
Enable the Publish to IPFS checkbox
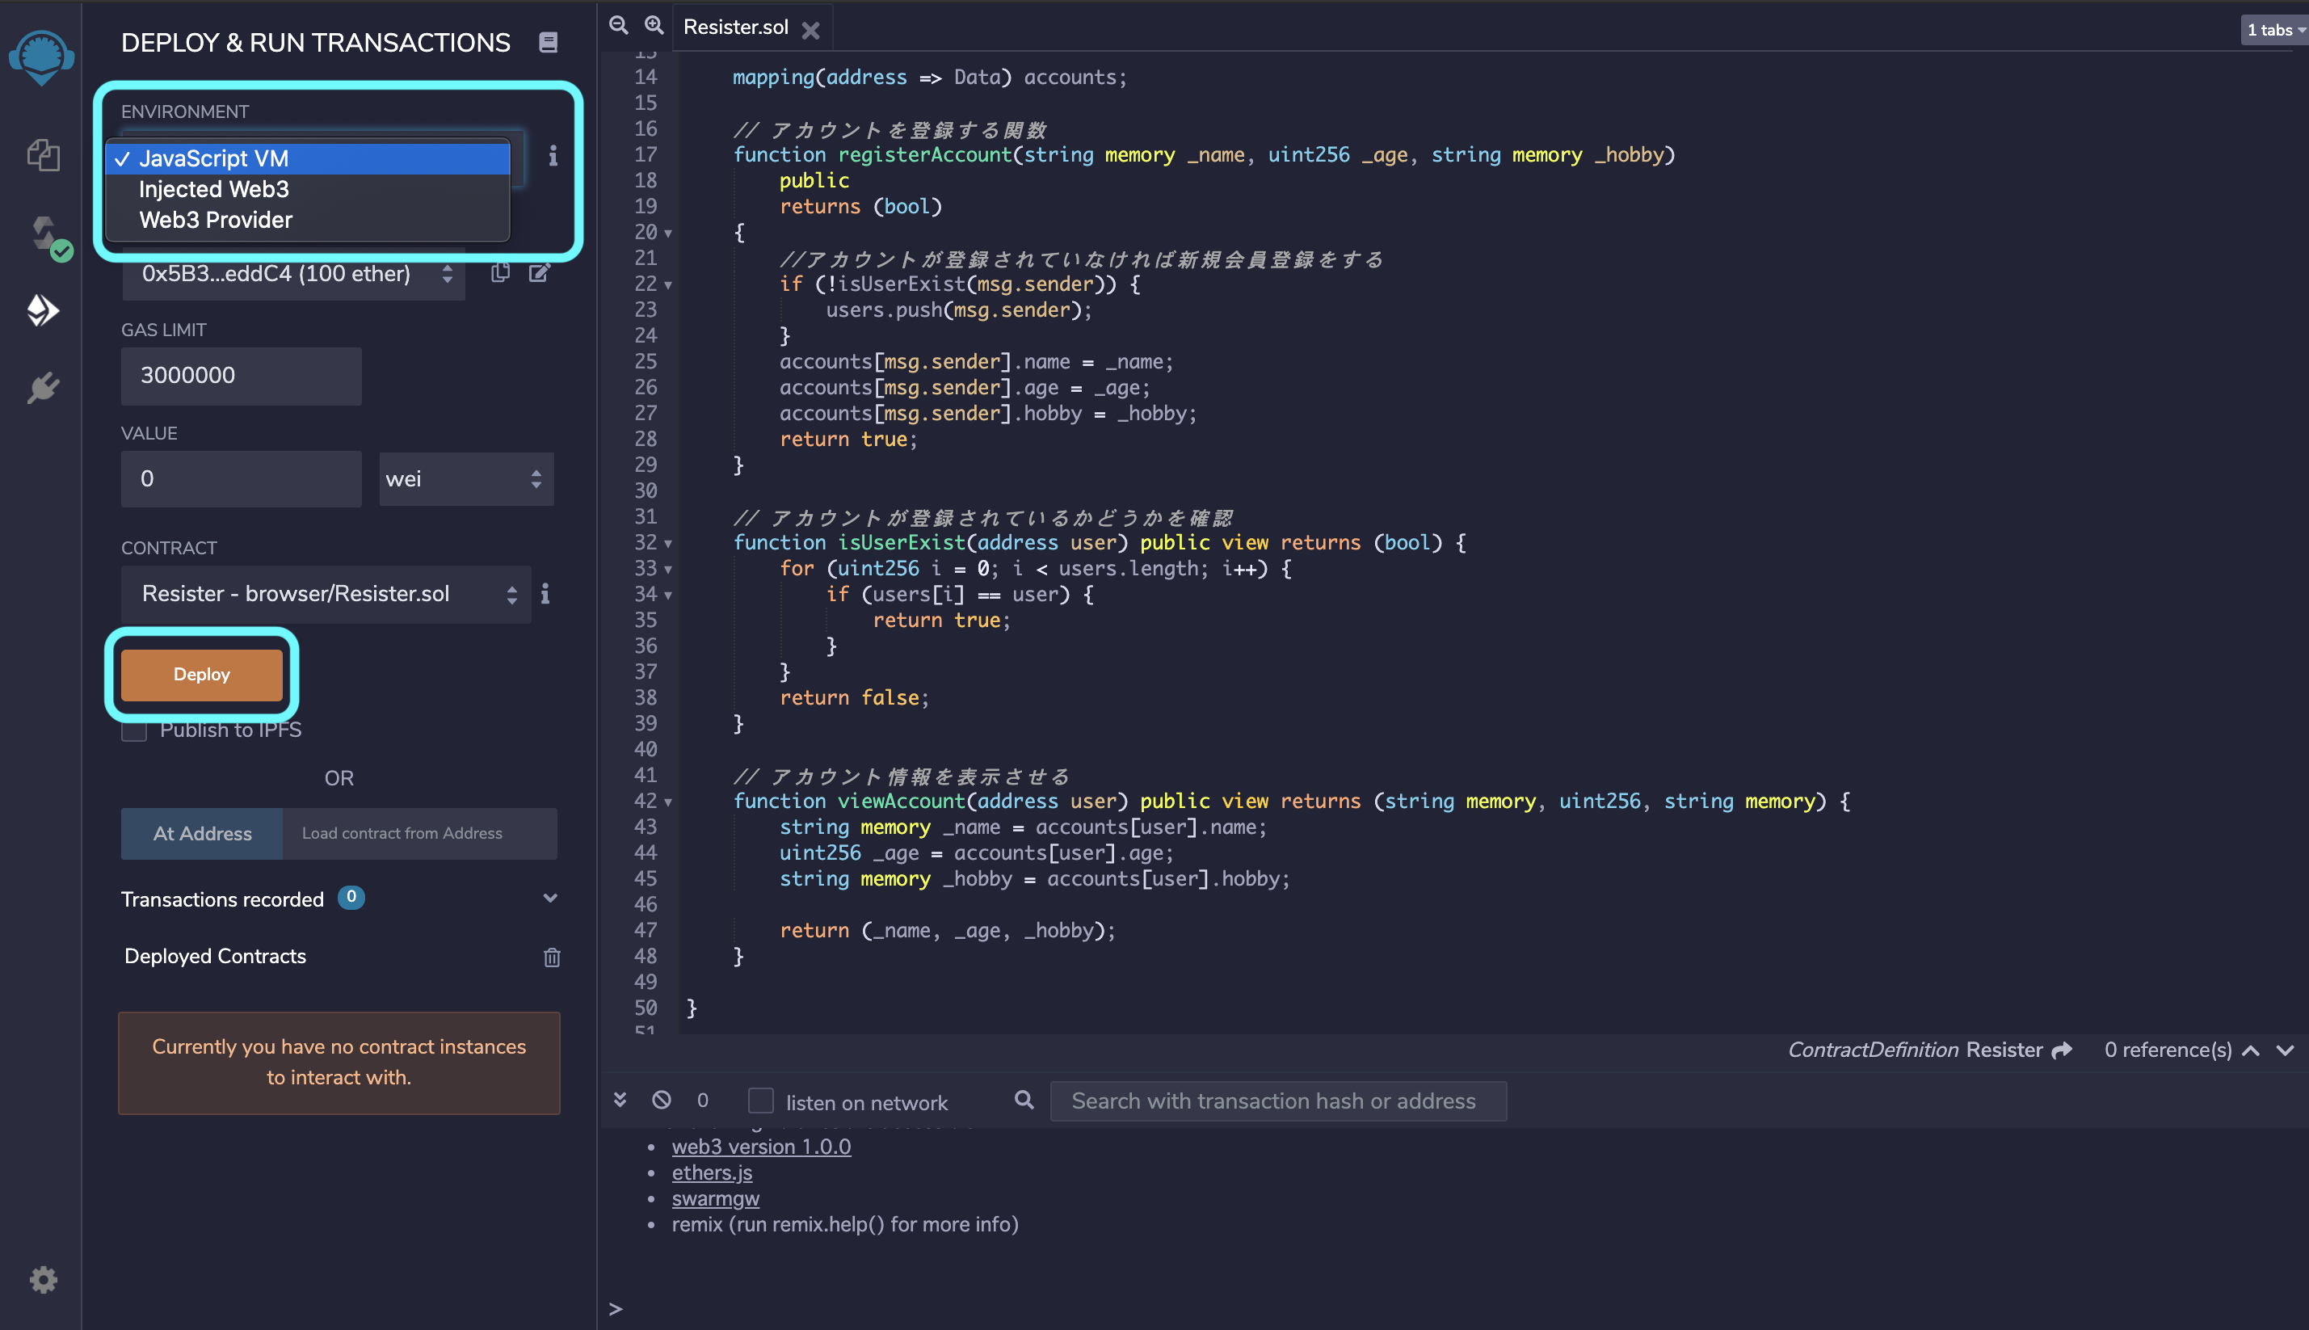[134, 730]
